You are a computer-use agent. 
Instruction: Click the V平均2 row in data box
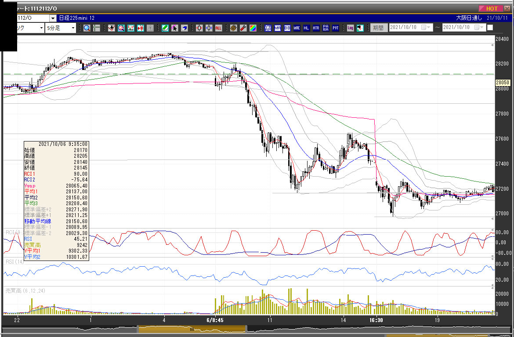click(x=56, y=257)
